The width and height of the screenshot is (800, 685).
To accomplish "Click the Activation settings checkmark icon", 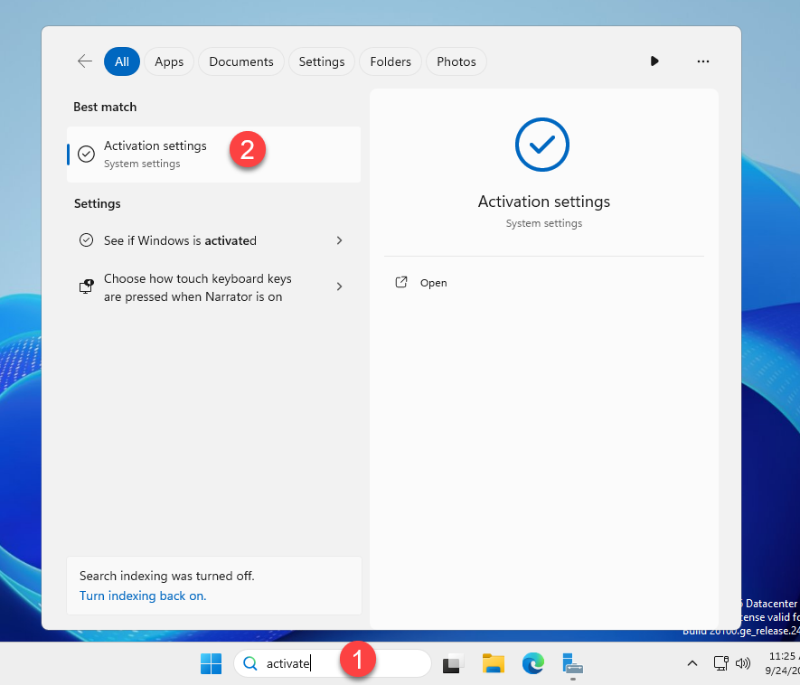I will [86, 154].
